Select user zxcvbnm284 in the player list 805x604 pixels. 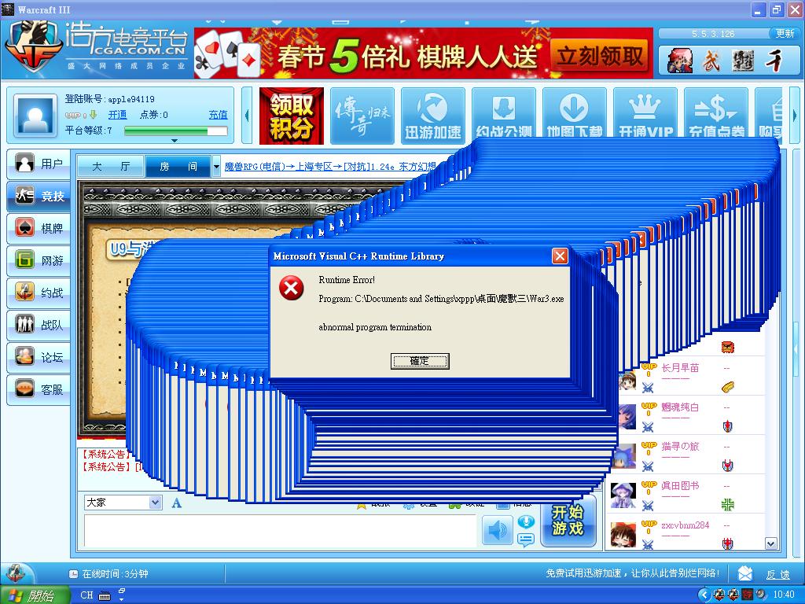(686, 525)
